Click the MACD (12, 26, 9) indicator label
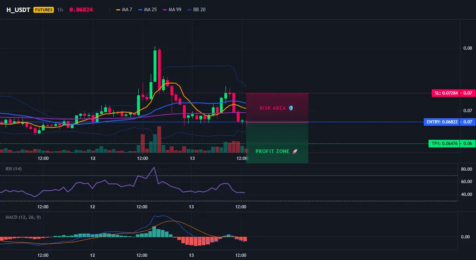Viewport: 476px width, 260px height. click(x=23, y=217)
